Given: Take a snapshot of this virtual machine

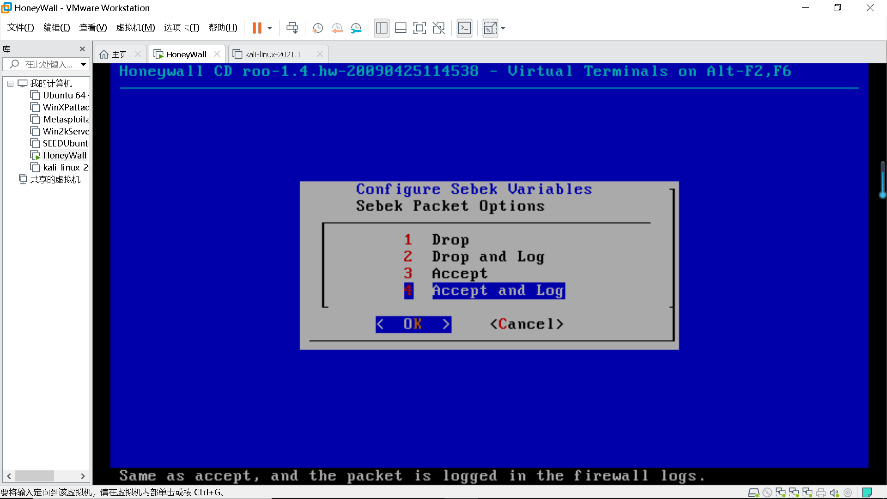Looking at the screenshot, I should pyautogui.click(x=317, y=28).
